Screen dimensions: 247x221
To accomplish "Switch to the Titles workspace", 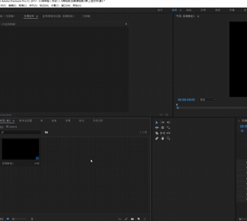I will 232,10.
